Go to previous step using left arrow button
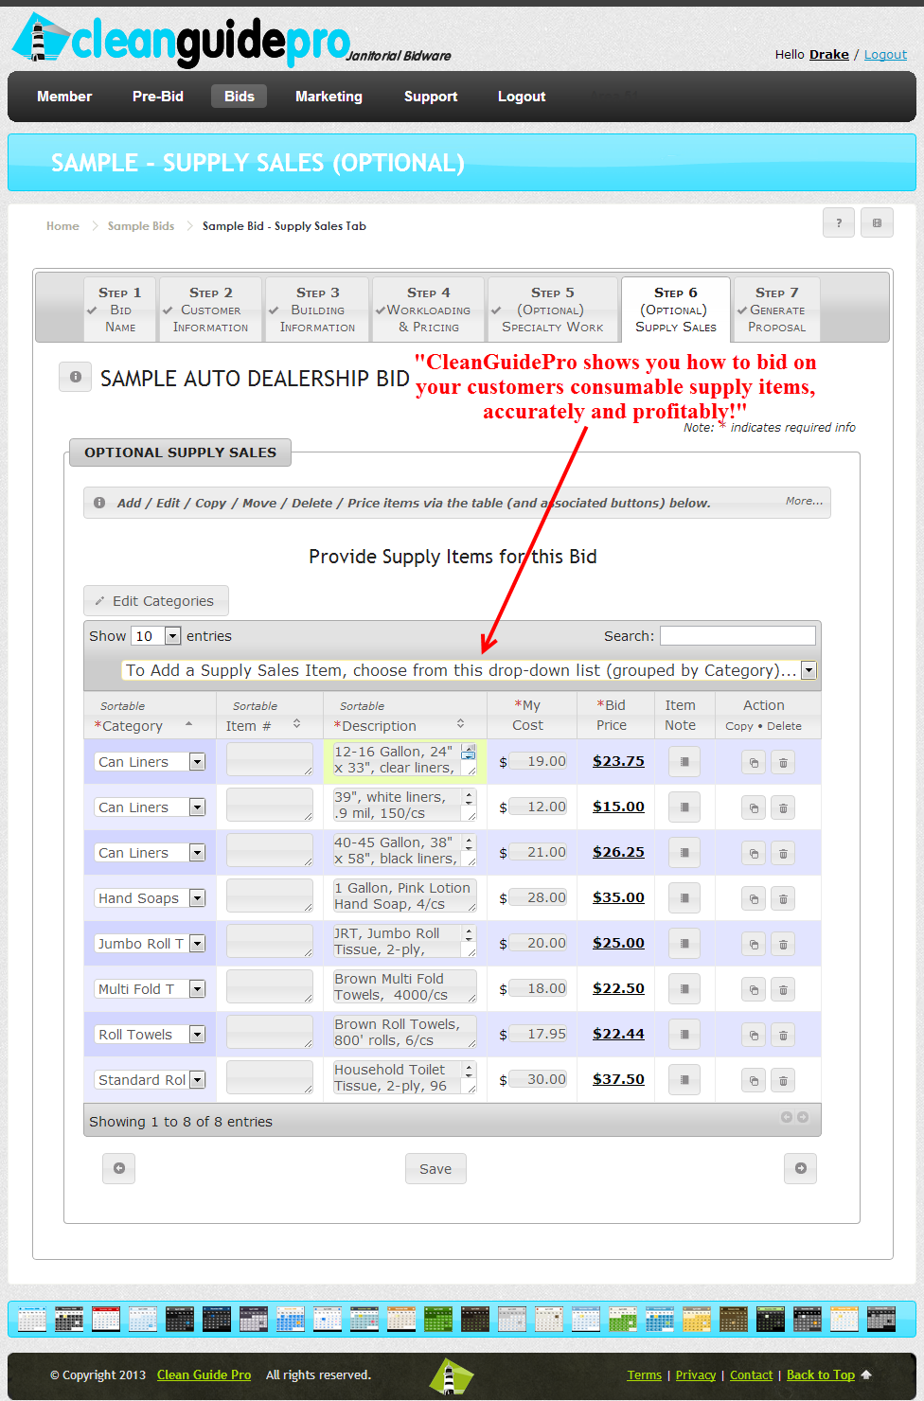 [119, 1168]
